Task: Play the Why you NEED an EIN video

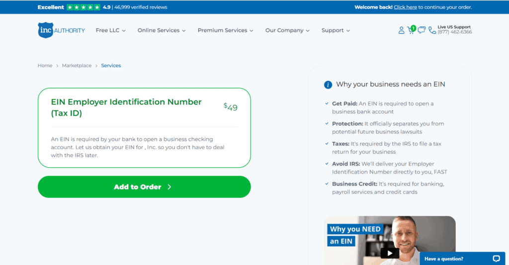Action: click(390, 253)
